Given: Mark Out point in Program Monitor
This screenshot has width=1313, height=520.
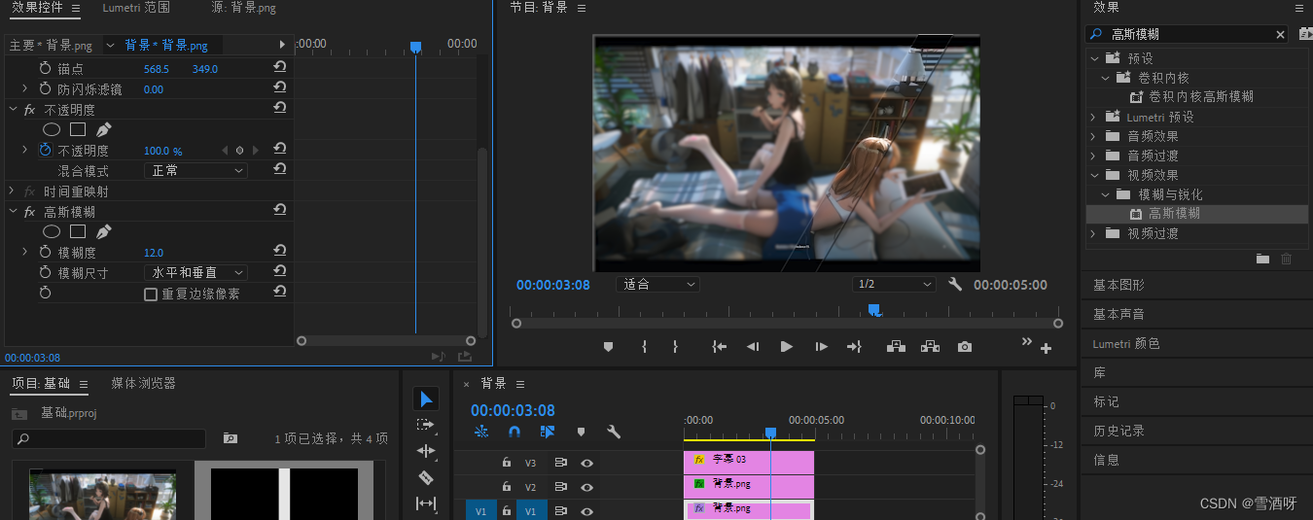Looking at the screenshot, I should 675,346.
